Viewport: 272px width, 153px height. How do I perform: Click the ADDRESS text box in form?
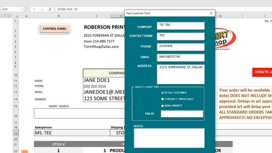[181, 74]
